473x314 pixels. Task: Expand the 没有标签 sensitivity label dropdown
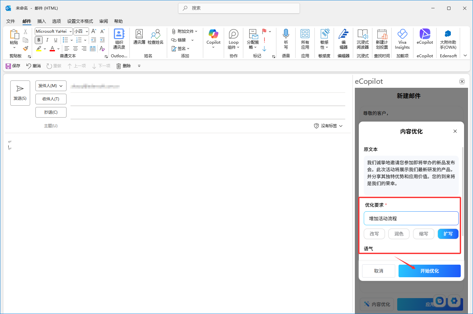328,126
